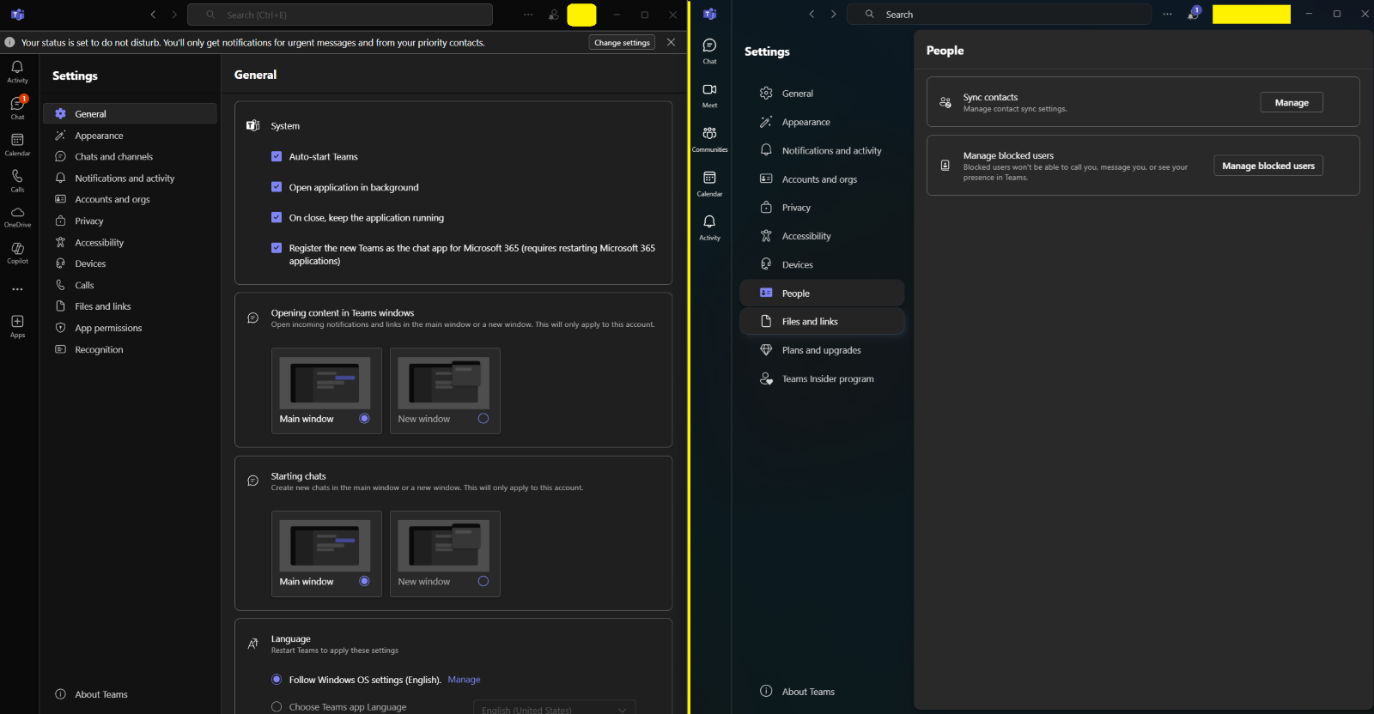
Task: Open Meet in right Teams window rail
Action: (x=709, y=95)
